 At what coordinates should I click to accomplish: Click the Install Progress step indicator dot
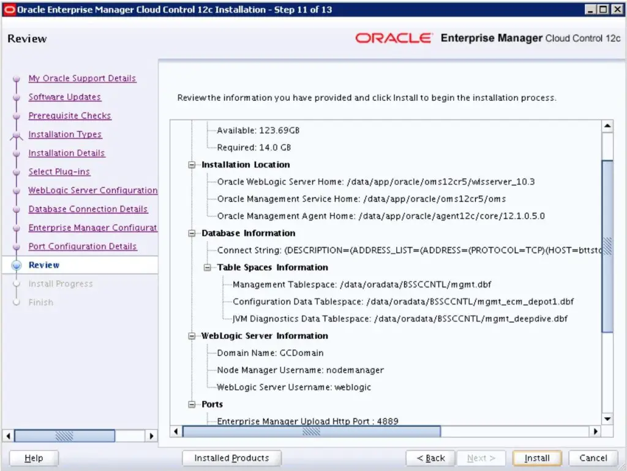click(17, 283)
